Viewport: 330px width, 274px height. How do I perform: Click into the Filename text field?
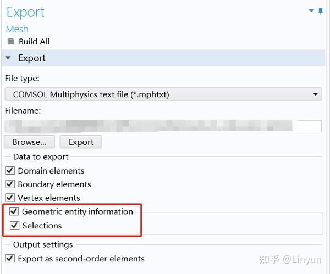[163, 126]
